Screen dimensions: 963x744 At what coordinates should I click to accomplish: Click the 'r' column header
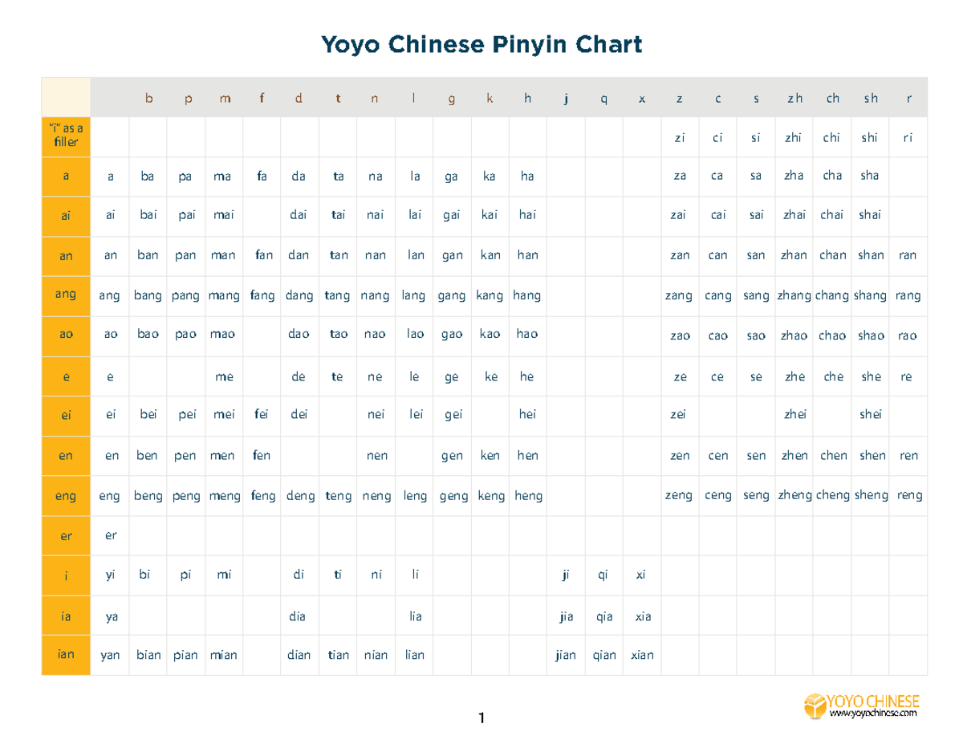pos(908,99)
